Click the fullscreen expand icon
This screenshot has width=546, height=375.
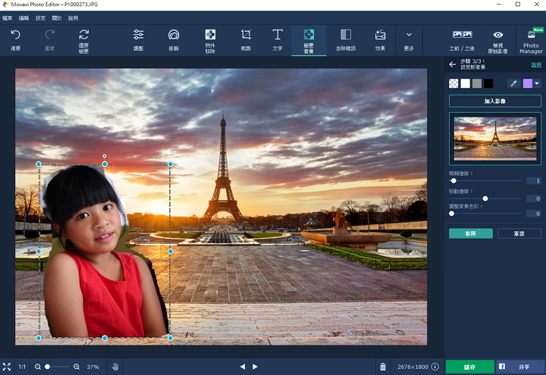7,367
